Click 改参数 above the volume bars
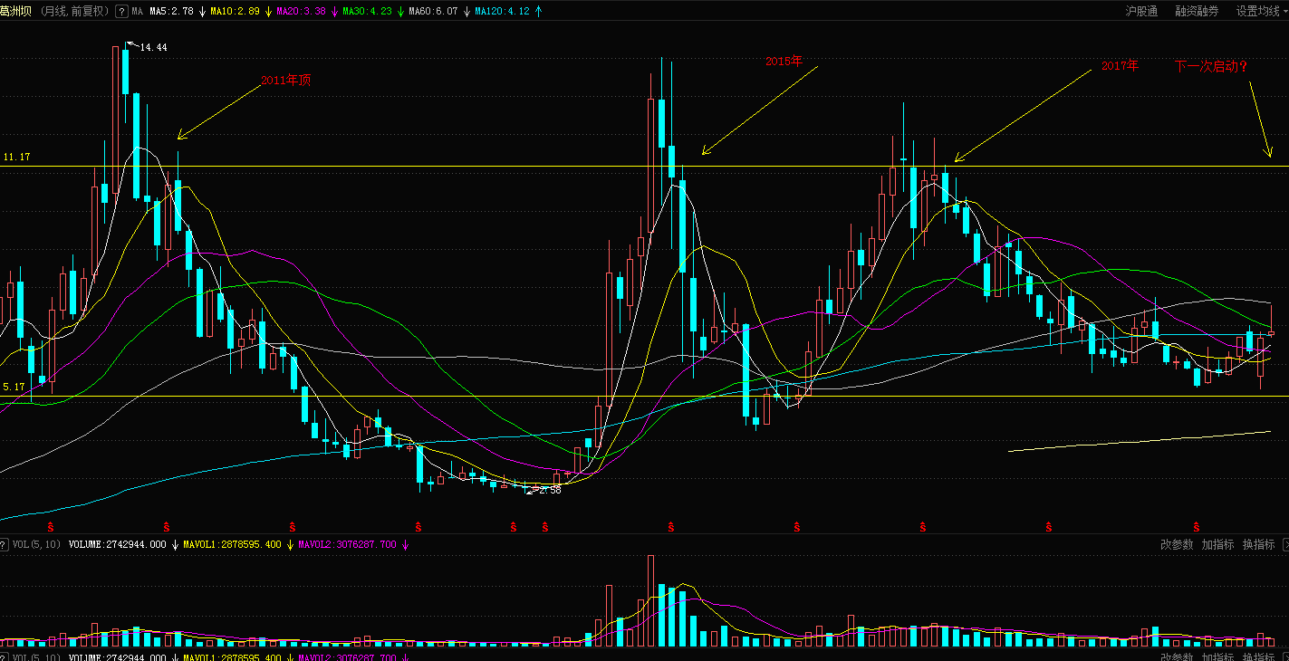The image size is (1289, 661). tap(1177, 544)
